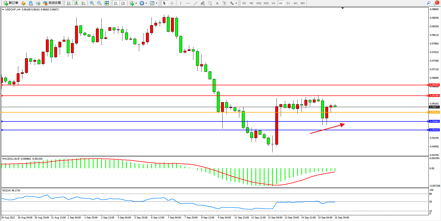Select the red 0.96689 horizontal line label
The width and height of the screenshot is (441, 221).
(434, 85)
